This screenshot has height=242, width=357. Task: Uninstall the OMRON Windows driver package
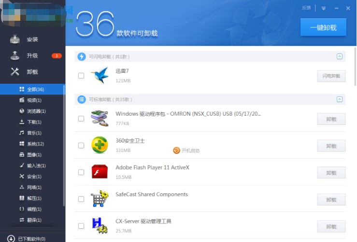pos(331,119)
